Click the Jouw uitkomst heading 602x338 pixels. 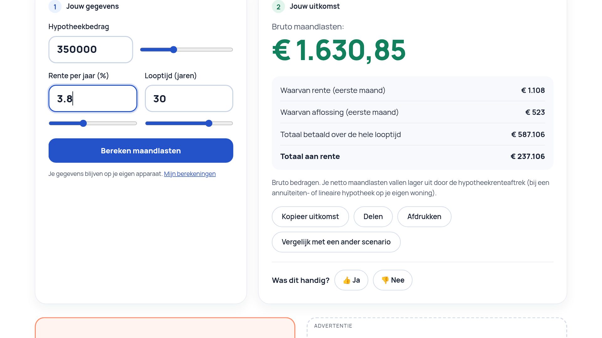[314, 6]
